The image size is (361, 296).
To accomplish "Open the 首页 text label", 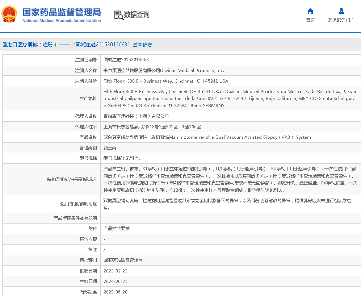I will point(310,20).
